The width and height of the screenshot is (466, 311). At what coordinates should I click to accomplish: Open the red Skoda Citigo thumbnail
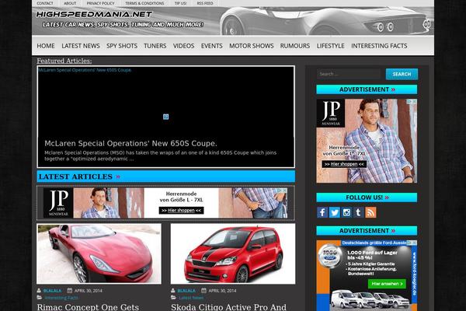coord(233,253)
